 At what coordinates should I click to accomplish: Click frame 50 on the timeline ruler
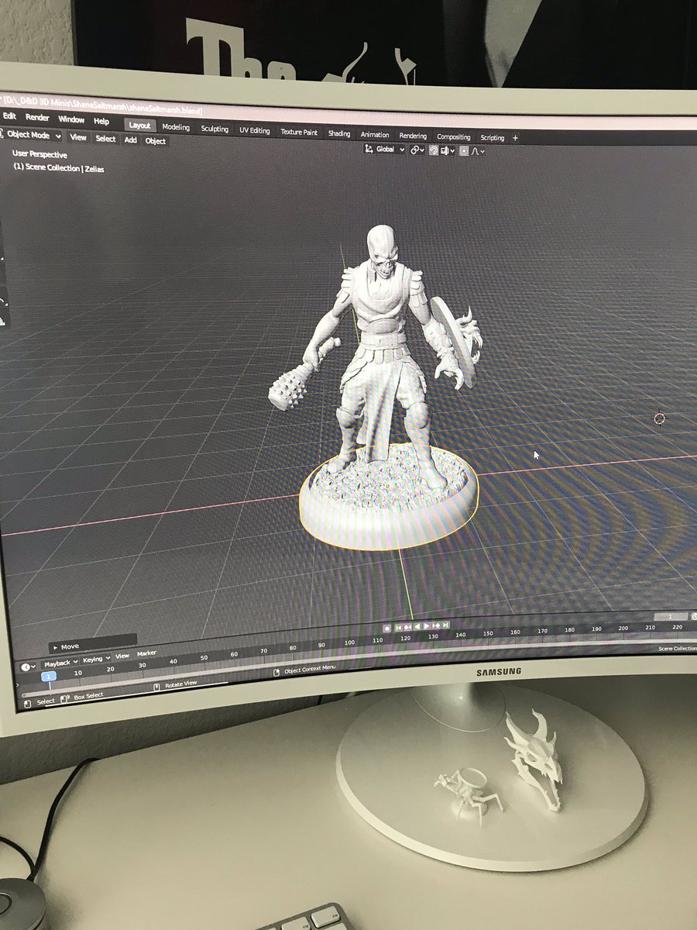coord(203,657)
